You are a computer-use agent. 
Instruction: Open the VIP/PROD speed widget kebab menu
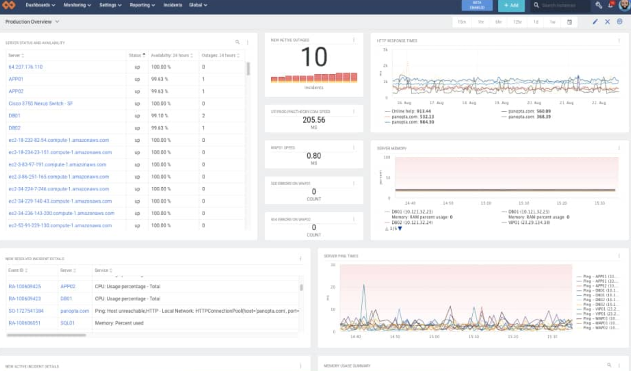[354, 111]
